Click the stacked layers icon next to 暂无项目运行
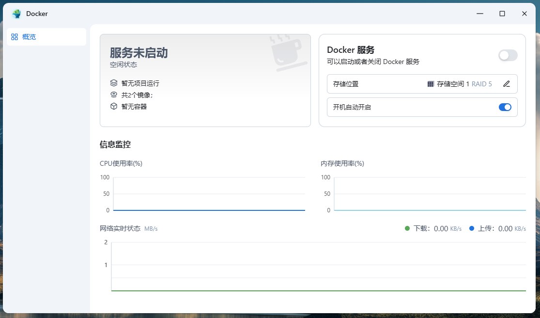The image size is (540, 318). [113, 83]
